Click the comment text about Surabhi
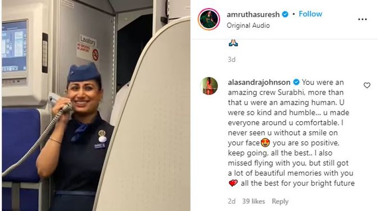Screen dimensions: 378x211 291,133
